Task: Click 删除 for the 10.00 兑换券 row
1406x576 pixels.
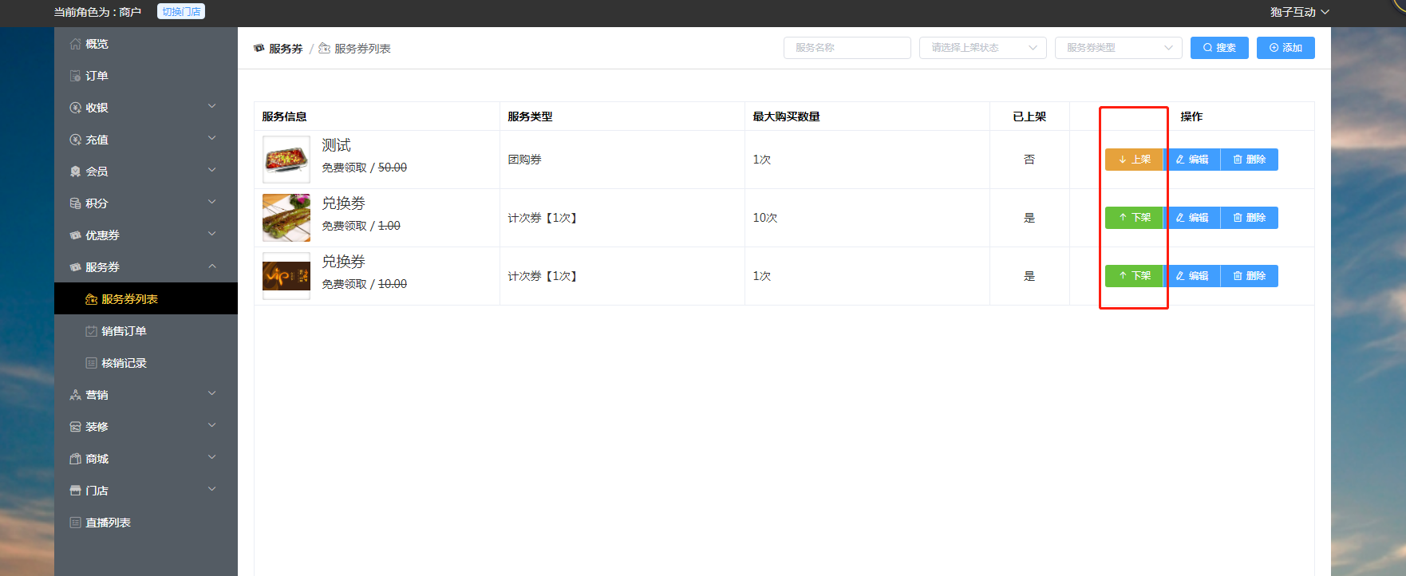Action: point(1250,276)
